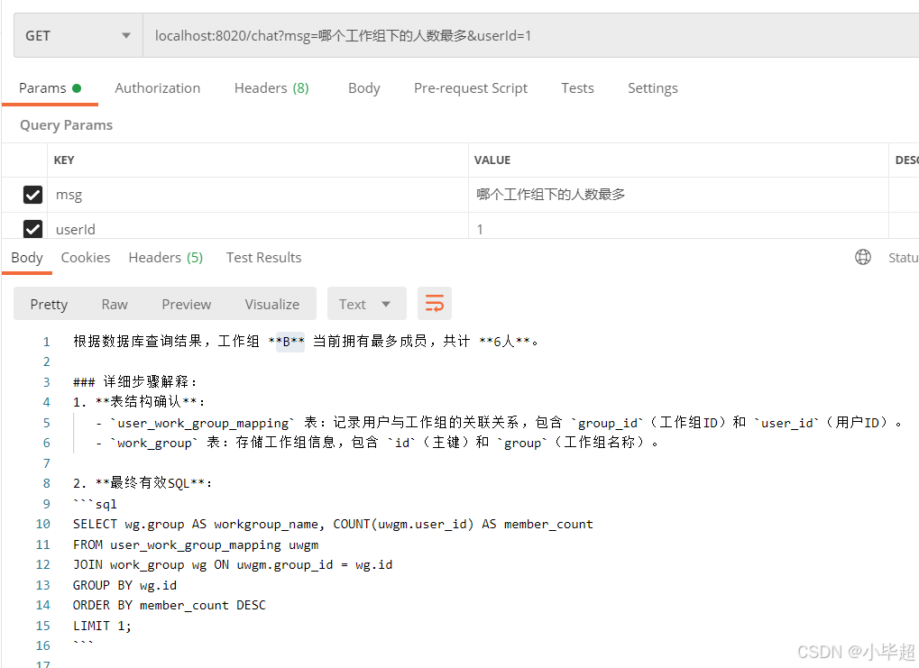Select the Raw view button
Screen dimensions: 919x668
coord(115,304)
